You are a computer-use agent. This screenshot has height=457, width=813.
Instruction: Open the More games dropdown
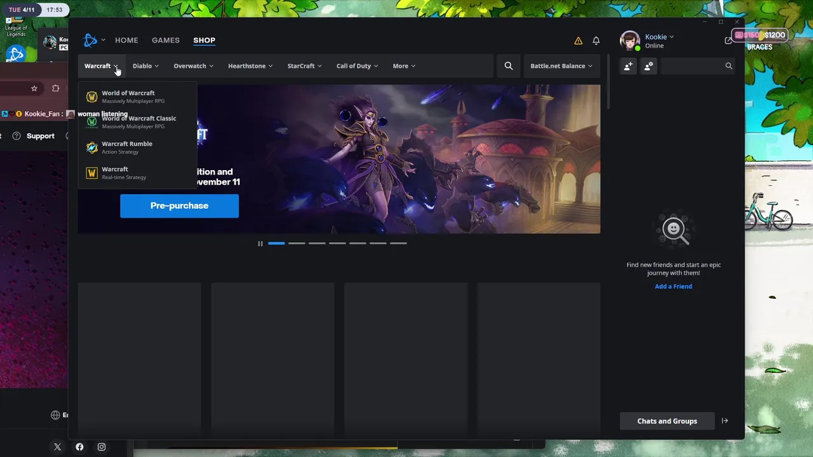click(404, 66)
